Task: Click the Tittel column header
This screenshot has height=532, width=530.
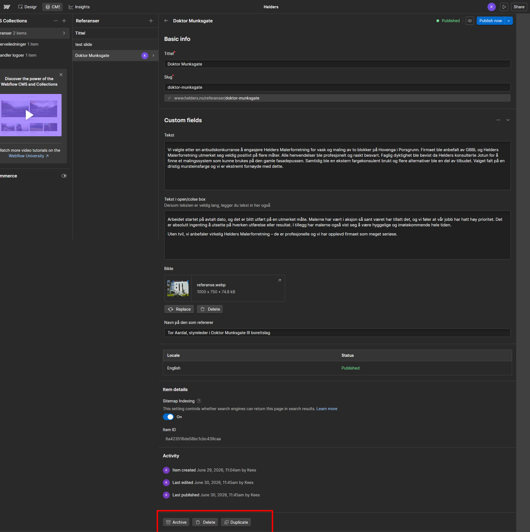Action: [80, 33]
